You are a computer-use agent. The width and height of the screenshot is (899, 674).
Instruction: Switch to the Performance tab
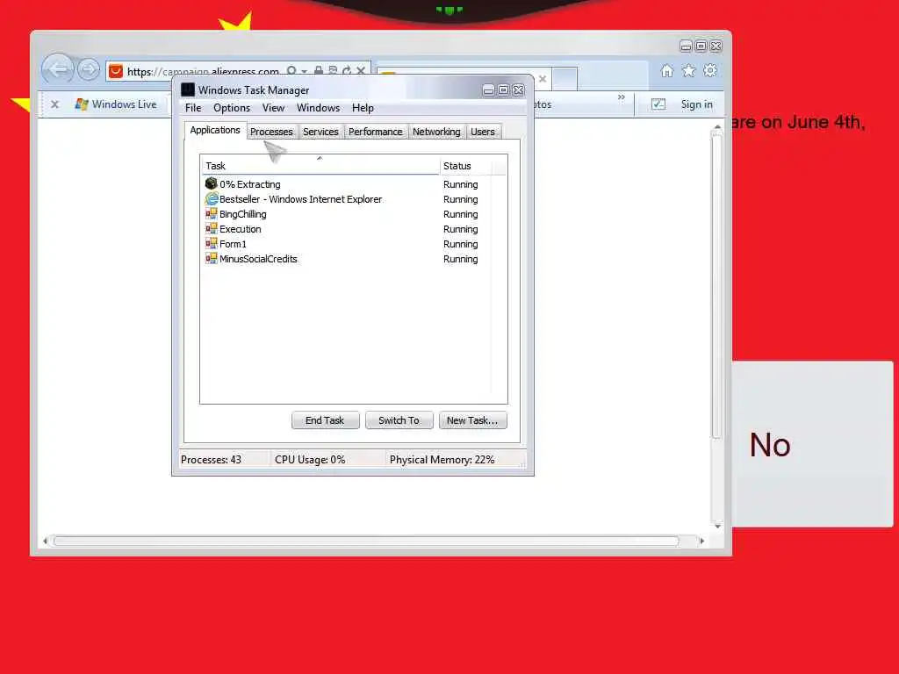point(376,132)
